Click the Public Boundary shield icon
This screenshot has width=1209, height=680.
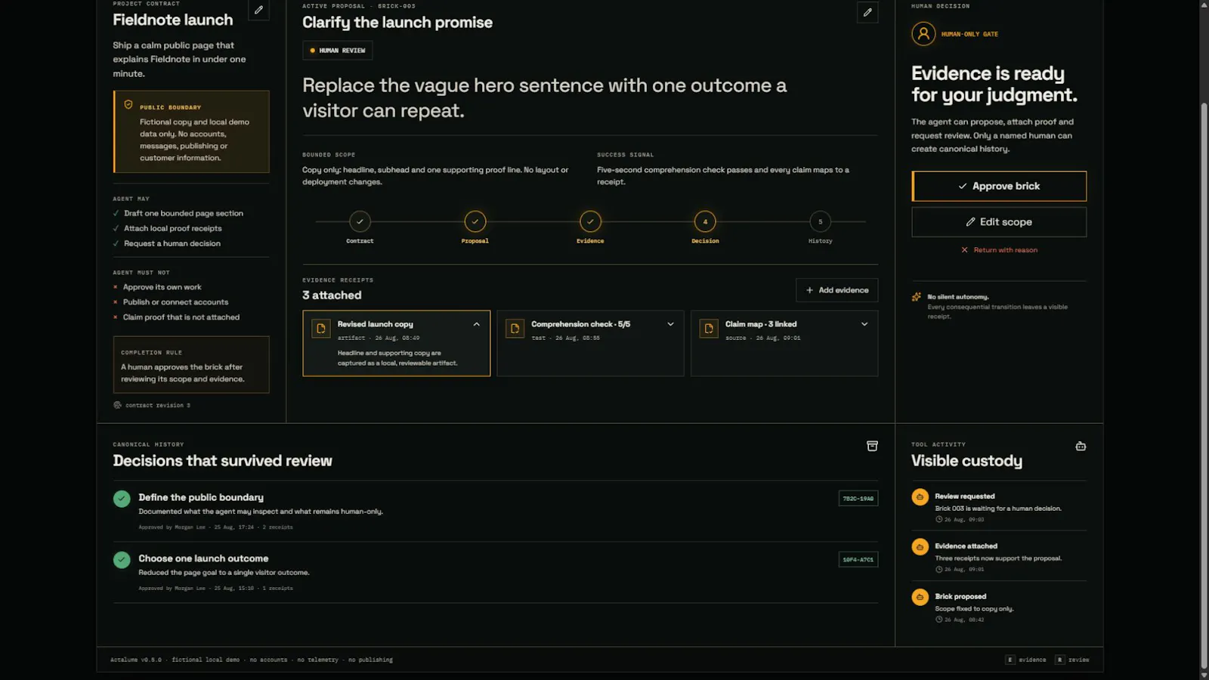click(x=128, y=105)
